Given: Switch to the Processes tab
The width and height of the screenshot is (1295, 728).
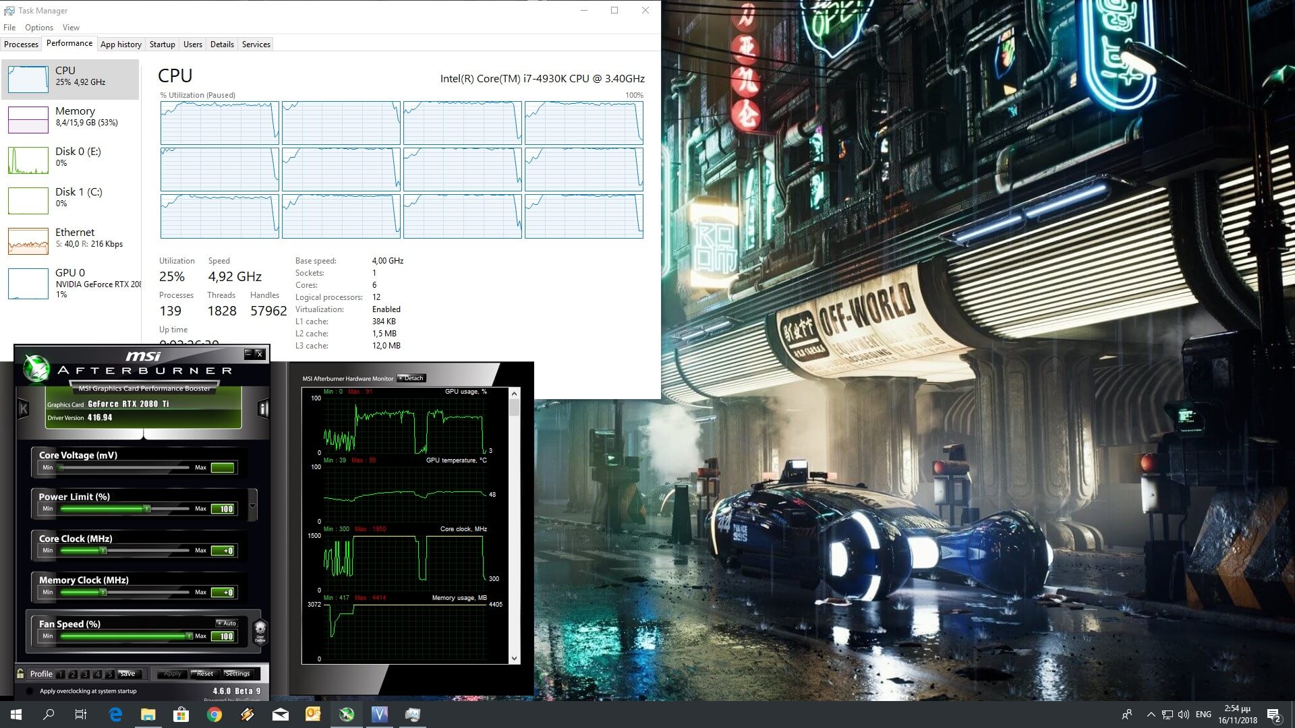Looking at the screenshot, I should (21, 44).
